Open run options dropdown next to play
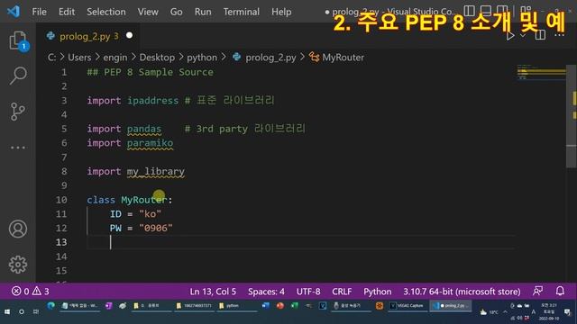The height and width of the screenshot is (324, 577). coord(523,36)
